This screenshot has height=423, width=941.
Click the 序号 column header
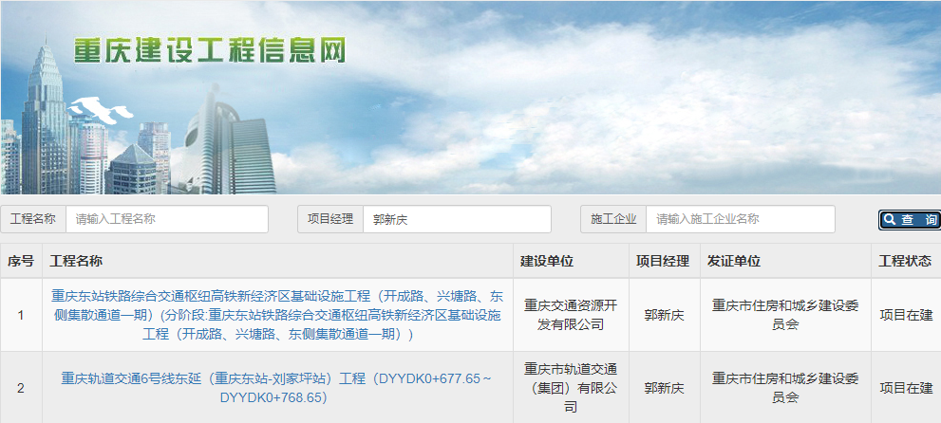click(x=21, y=262)
